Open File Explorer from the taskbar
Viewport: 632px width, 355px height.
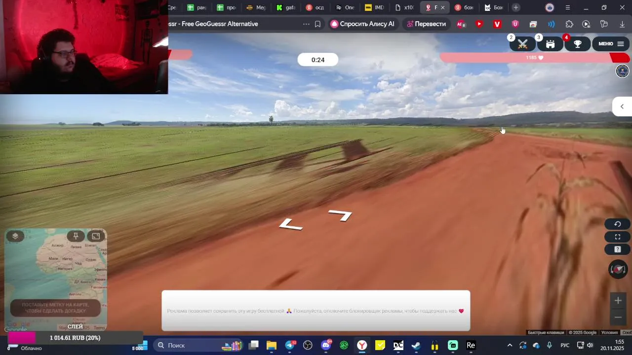click(x=272, y=345)
